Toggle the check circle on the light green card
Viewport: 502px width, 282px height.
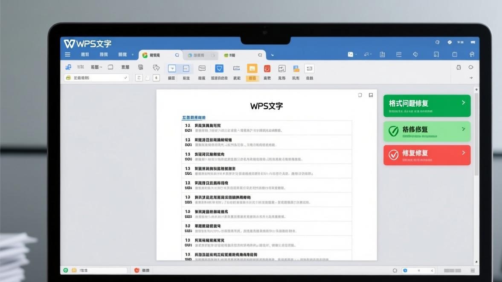point(394,131)
